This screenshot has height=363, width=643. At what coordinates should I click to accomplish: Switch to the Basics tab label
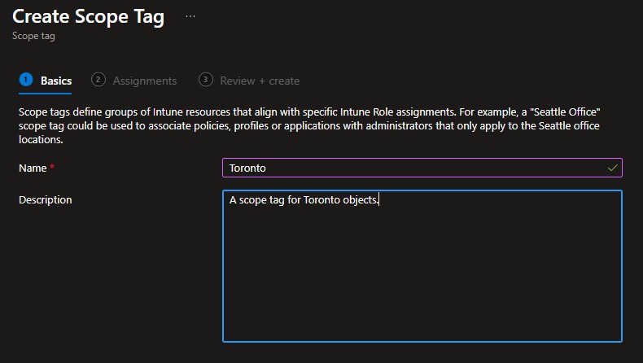pyautogui.click(x=56, y=81)
